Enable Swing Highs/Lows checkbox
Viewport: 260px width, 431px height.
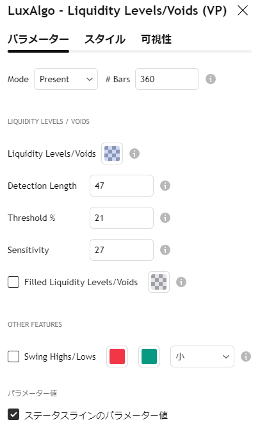click(13, 356)
